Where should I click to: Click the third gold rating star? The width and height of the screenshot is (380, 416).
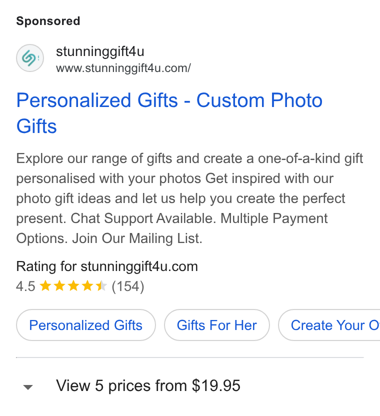coord(73,286)
